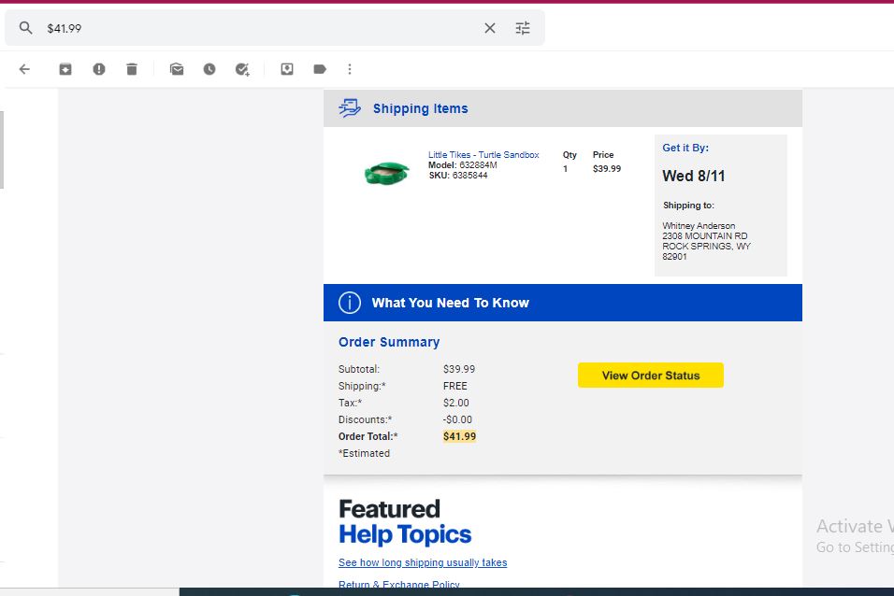Click the -$0.00 discounts value
This screenshot has height=596, width=894.
457,419
